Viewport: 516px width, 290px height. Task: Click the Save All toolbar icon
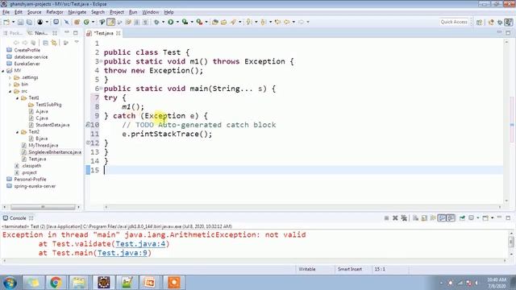coord(29,22)
